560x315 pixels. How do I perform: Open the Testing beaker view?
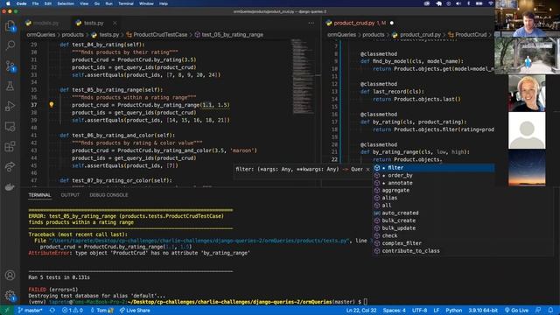[10, 86]
